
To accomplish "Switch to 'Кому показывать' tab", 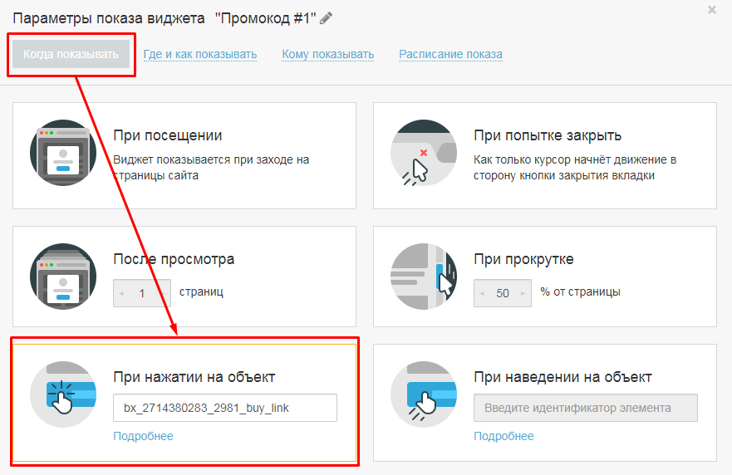I will (x=327, y=54).
